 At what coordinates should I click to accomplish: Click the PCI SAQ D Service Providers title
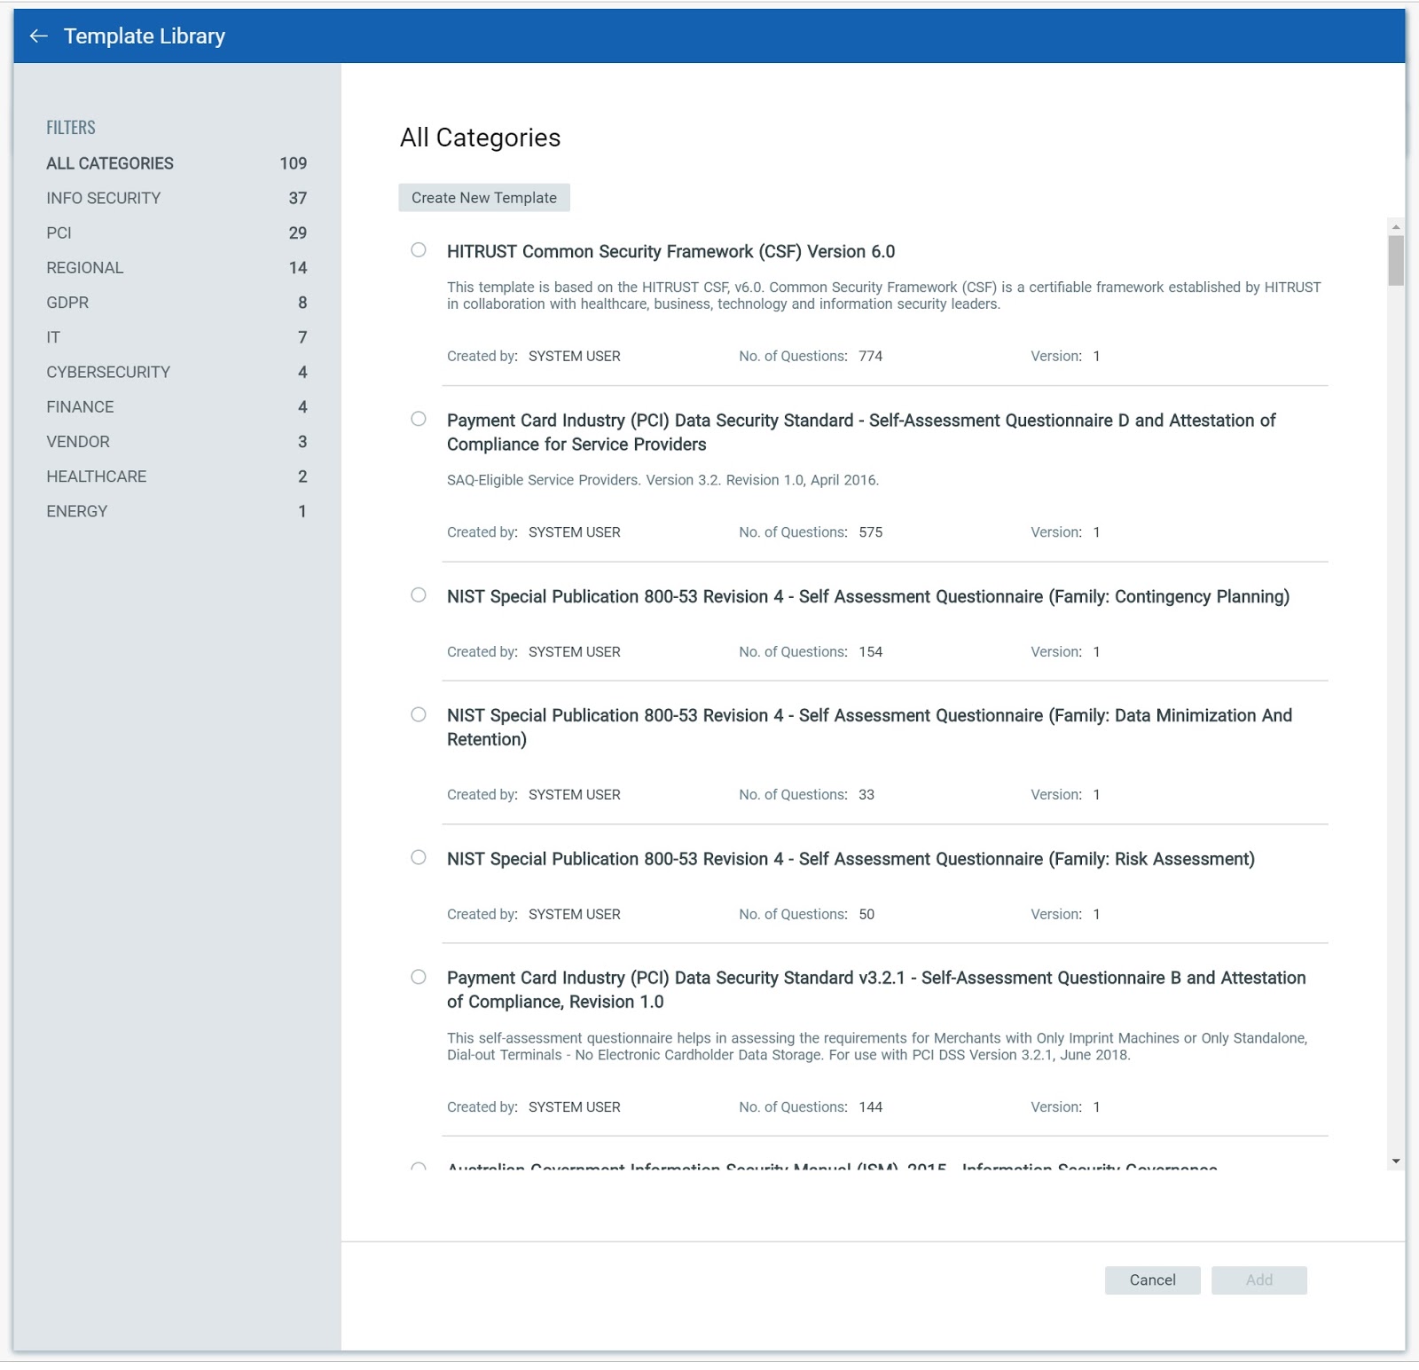pos(861,432)
